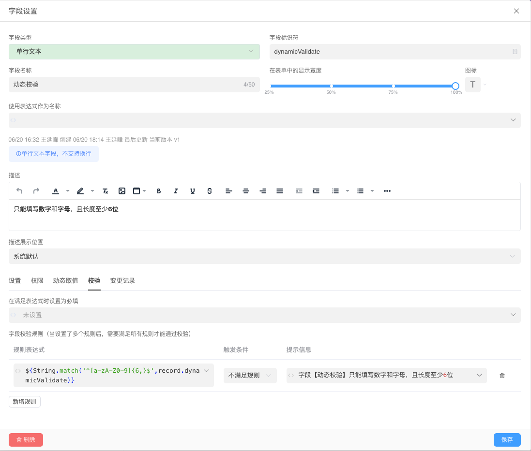
Task: Click the bold formatting icon
Action: [159, 191]
